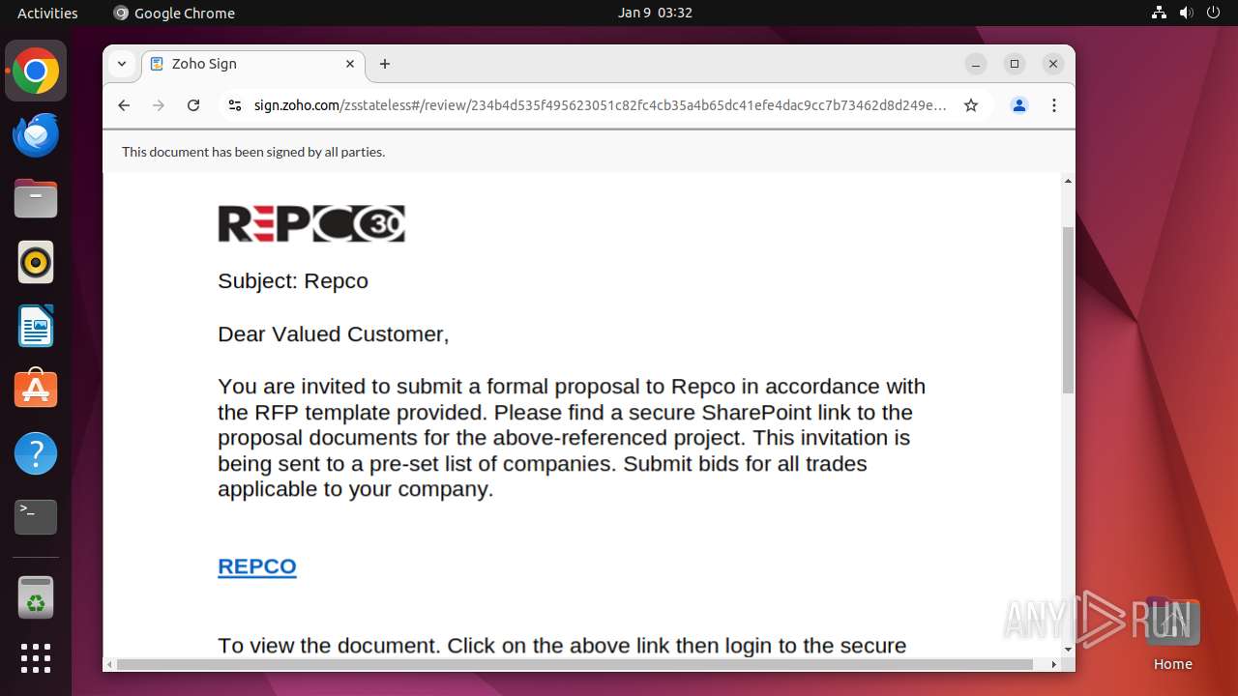View site information icon in address bar
Image resolution: width=1238 pixels, height=696 pixels.
tap(234, 105)
